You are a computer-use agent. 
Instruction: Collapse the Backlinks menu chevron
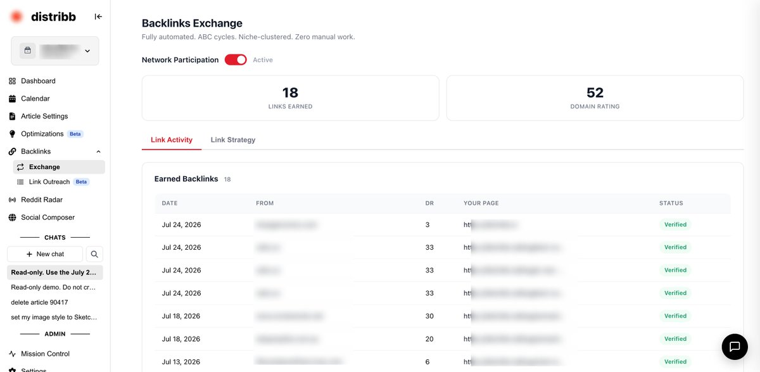pyautogui.click(x=98, y=151)
